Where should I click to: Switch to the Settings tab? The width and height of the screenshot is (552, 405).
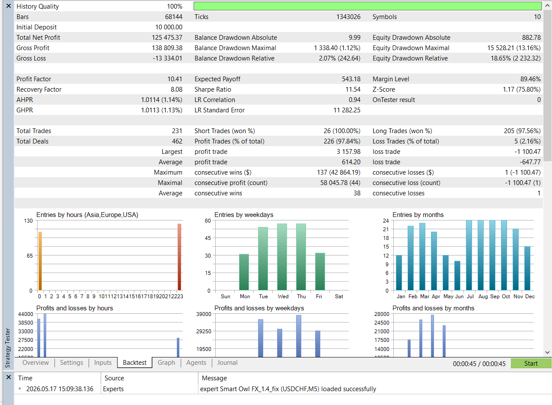coord(71,363)
